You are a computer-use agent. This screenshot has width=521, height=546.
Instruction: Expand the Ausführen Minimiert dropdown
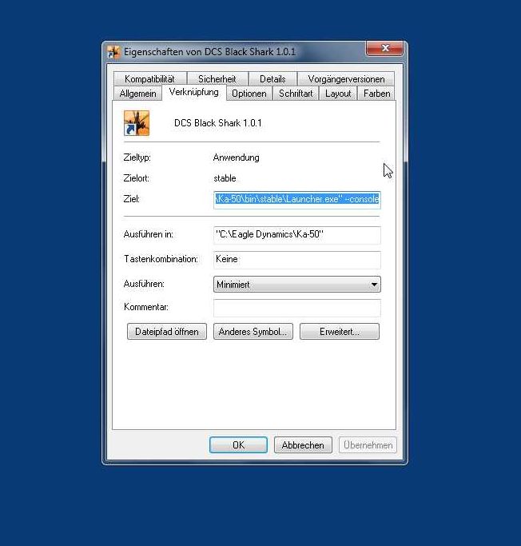pyautogui.click(x=297, y=285)
